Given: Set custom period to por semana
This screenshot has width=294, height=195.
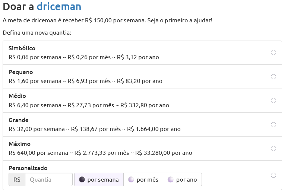Looking at the screenshot, I should point(99,179).
